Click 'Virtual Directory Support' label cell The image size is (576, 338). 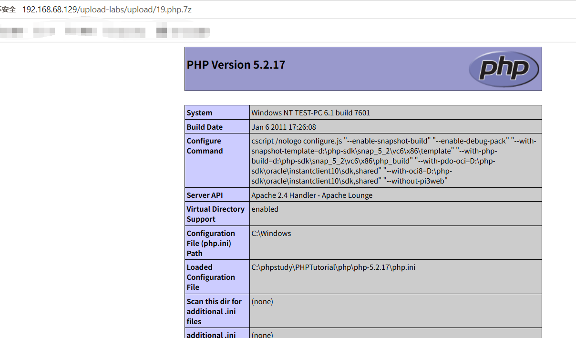coord(217,214)
